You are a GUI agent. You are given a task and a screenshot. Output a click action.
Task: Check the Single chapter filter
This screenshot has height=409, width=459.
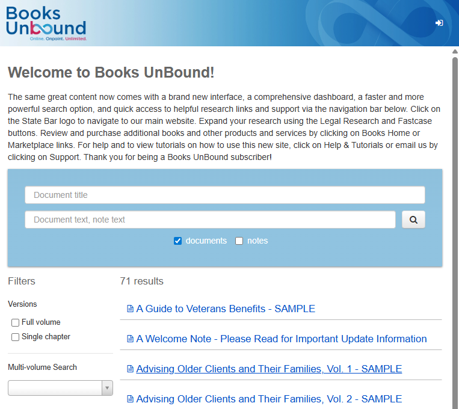(x=16, y=337)
